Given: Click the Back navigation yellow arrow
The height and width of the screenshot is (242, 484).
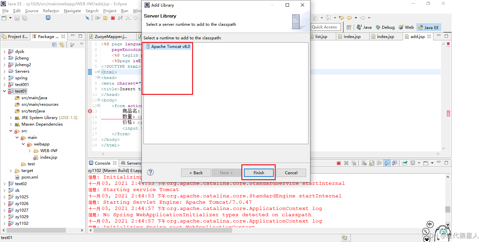Looking at the screenshot, I should pyautogui.click(x=349, y=18).
